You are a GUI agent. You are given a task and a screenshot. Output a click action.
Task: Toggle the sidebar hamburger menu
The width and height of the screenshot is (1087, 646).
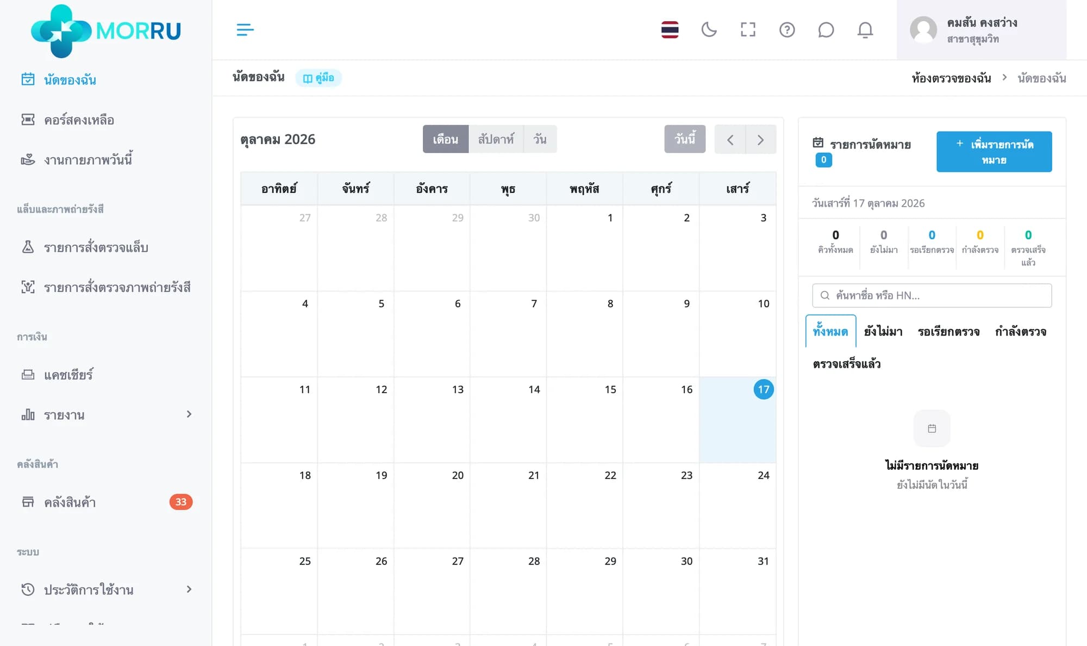[245, 29]
